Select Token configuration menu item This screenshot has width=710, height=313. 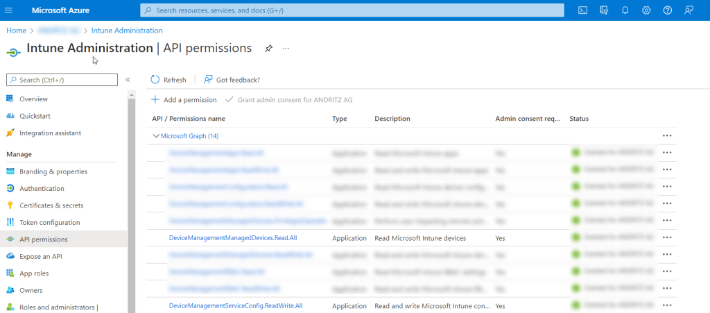(49, 222)
